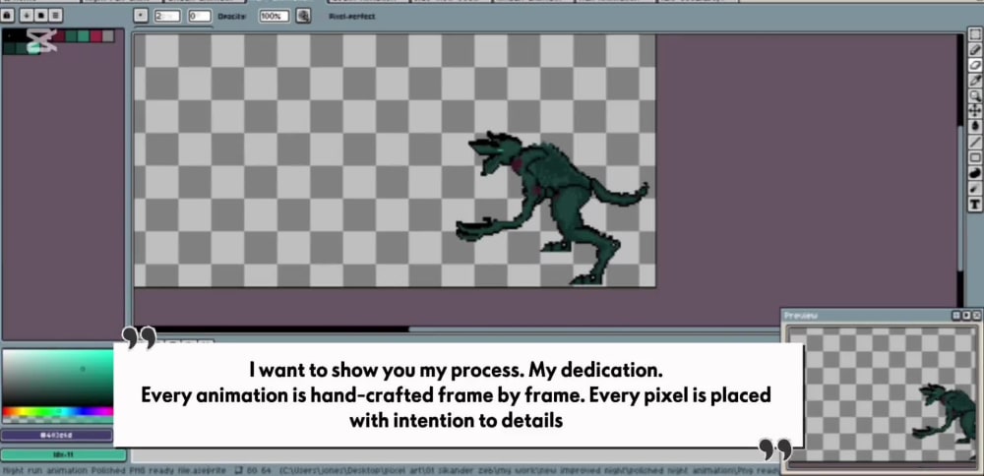
Task: Select the Paint Bucket tool
Action: click(x=975, y=126)
